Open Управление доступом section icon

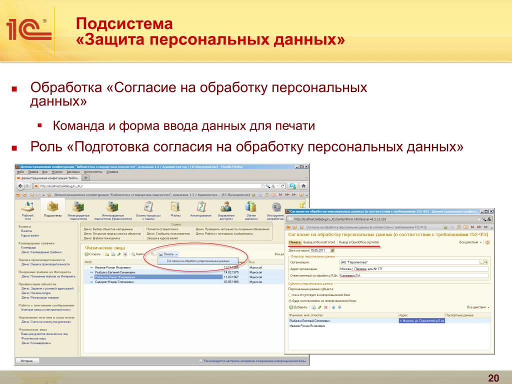click(226, 210)
